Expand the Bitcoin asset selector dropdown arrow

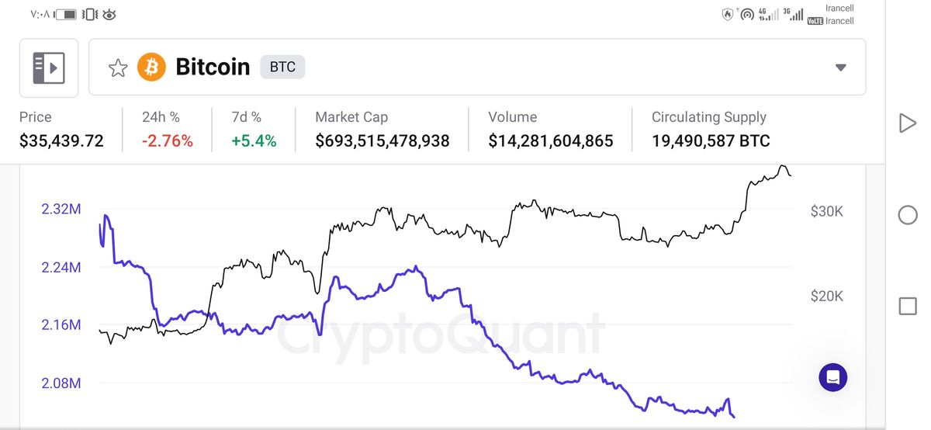point(840,68)
